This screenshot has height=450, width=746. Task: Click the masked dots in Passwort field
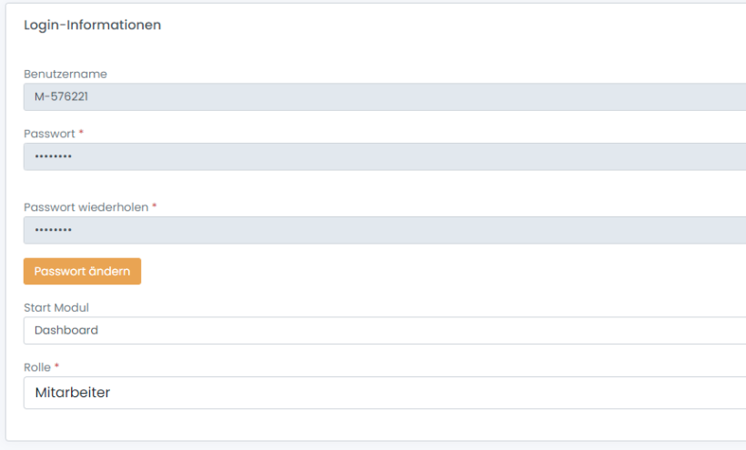(53, 156)
